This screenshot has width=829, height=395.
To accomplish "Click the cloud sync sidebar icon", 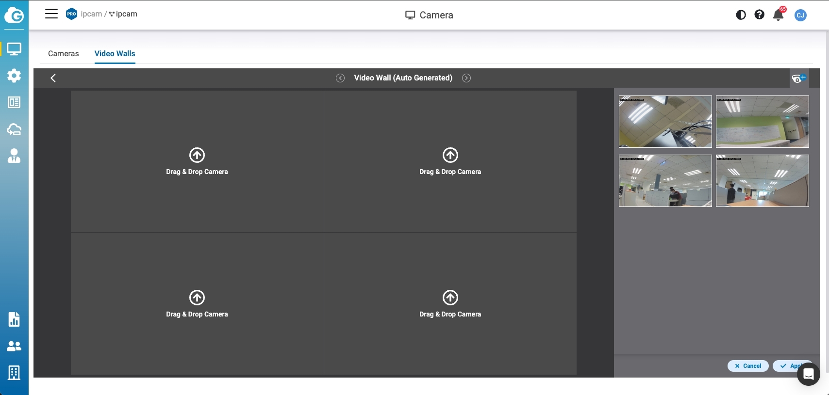I will (14, 129).
